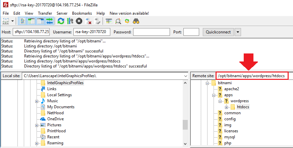Screen dimensions: 293x148
Task: Select the mysql remote folder
Action: [230, 137]
